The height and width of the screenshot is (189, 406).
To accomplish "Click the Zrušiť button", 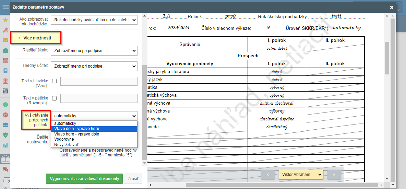I will click(133, 179).
